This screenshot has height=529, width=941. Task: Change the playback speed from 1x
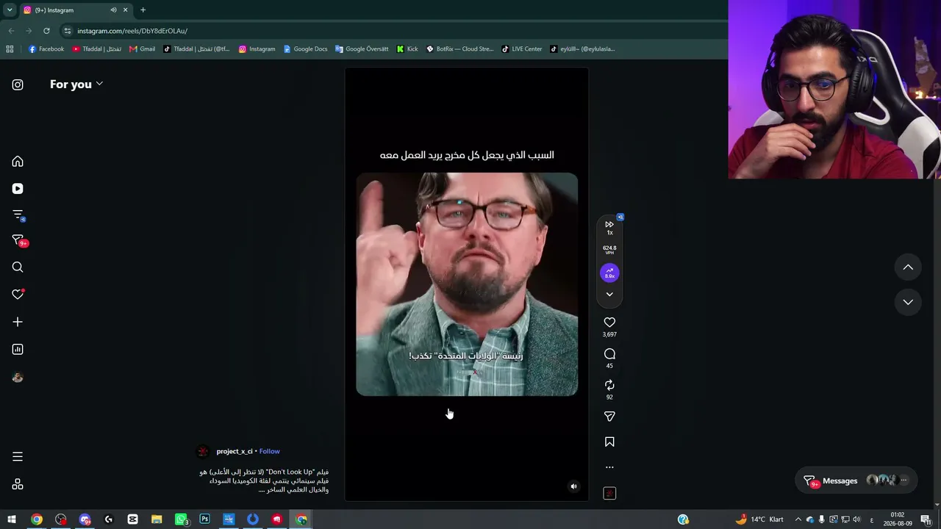pyautogui.click(x=609, y=228)
